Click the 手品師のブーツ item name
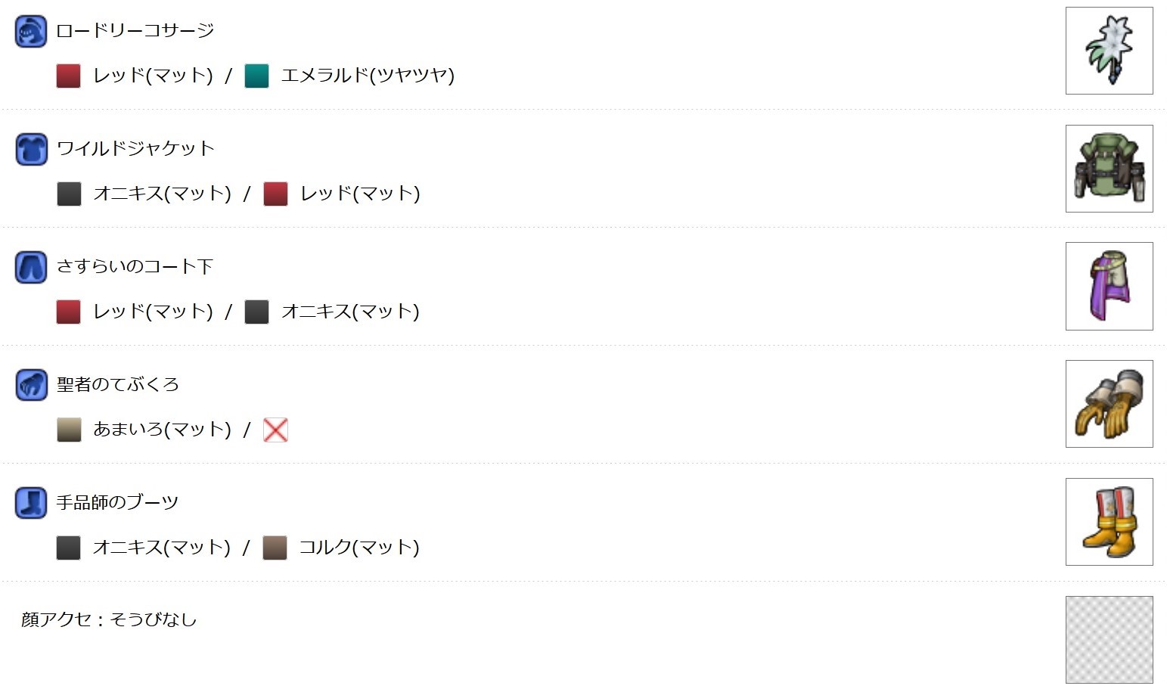1167x689 pixels. [x=118, y=503]
